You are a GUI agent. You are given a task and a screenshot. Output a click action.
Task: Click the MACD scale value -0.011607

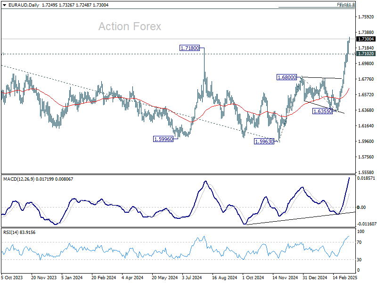[367, 224]
